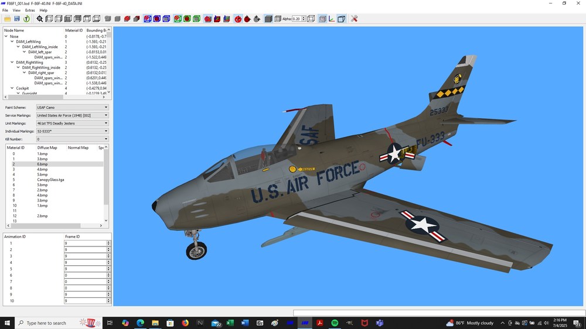Click the save floppy disk icon
This screenshot has height=329, width=586.
coord(17,19)
